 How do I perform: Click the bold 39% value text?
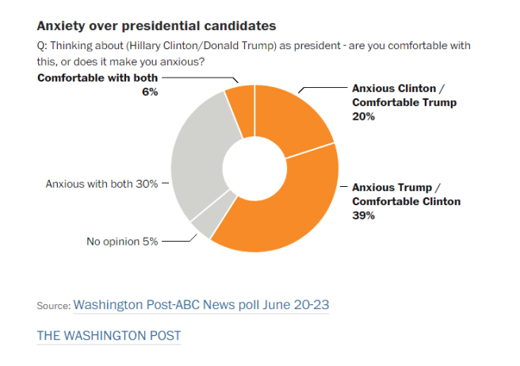364,215
